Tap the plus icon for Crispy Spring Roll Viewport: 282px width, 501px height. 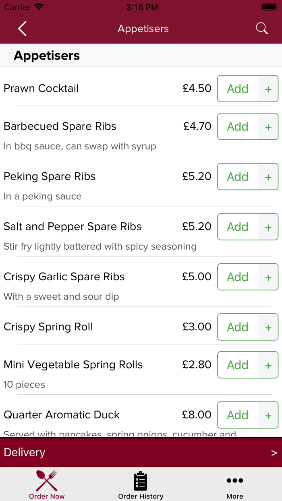(x=268, y=327)
